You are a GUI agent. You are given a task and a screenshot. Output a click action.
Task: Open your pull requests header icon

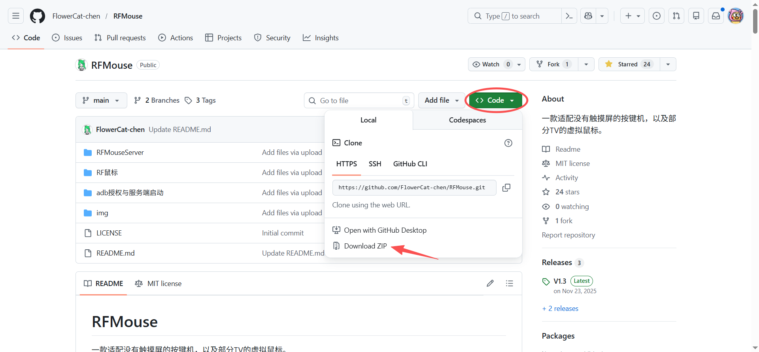point(676,16)
